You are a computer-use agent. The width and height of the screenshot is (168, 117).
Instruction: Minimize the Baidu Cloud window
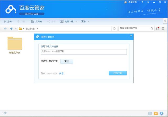(154, 2)
